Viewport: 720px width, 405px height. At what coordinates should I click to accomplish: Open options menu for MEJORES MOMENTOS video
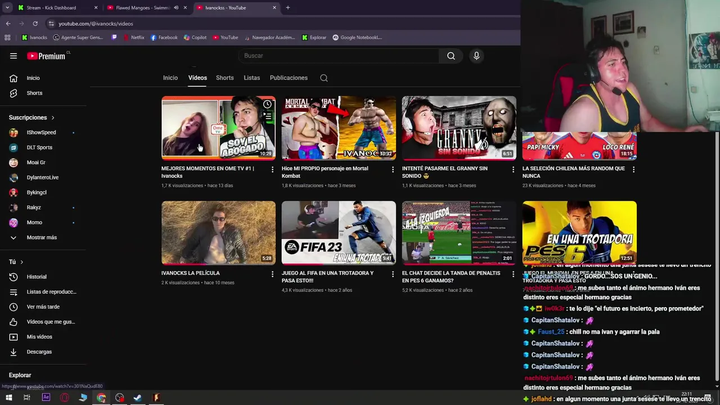[x=272, y=169]
